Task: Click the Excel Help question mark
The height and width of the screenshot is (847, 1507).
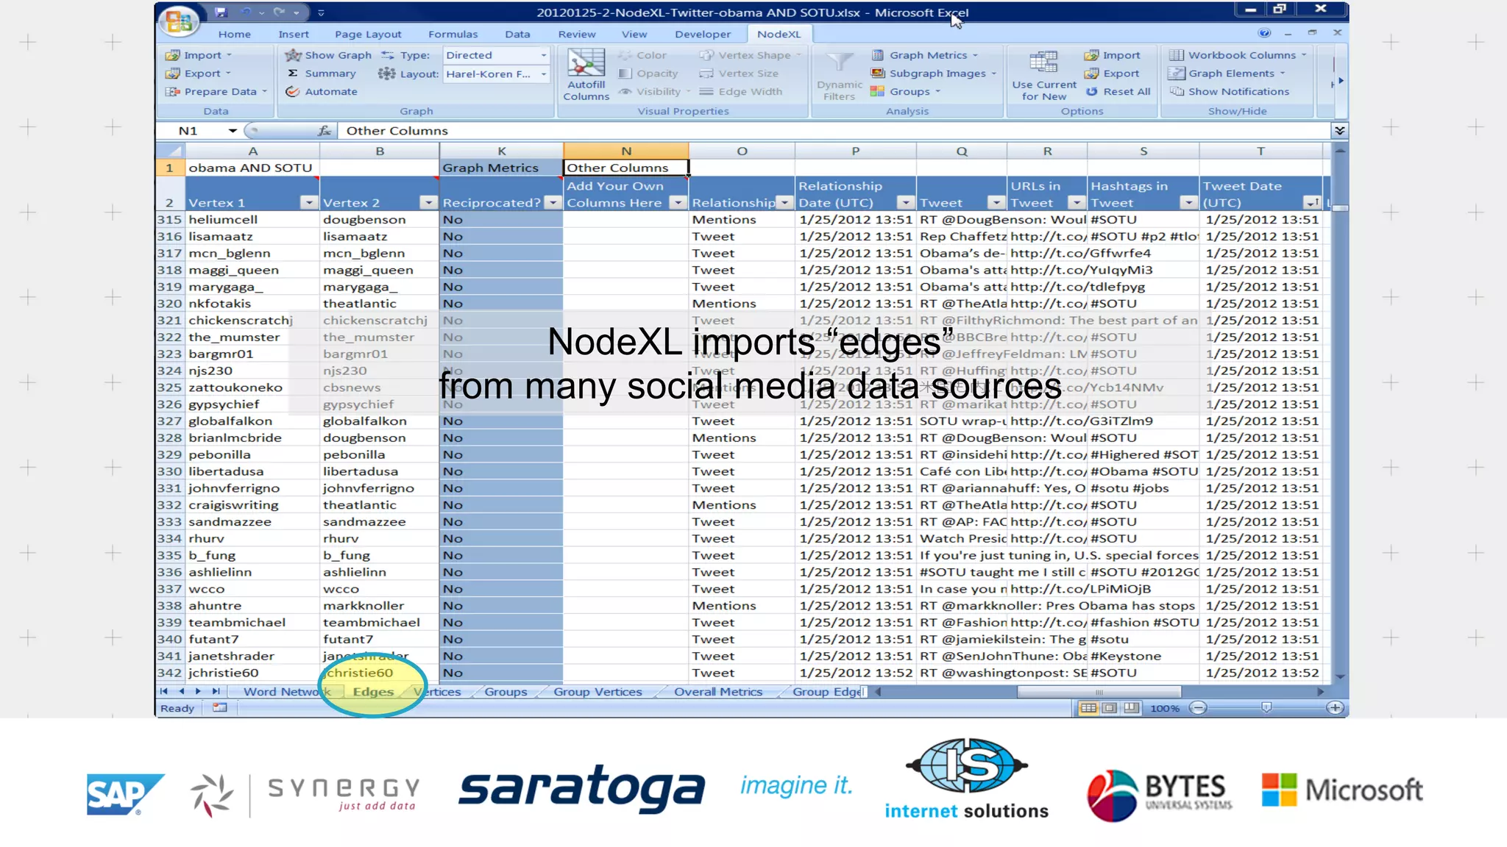Action: click(1264, 33)
